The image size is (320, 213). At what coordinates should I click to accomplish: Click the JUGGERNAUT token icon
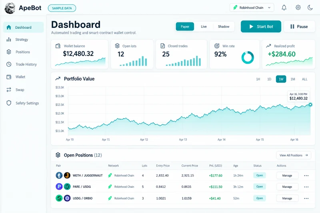click(x=67, y=175)
